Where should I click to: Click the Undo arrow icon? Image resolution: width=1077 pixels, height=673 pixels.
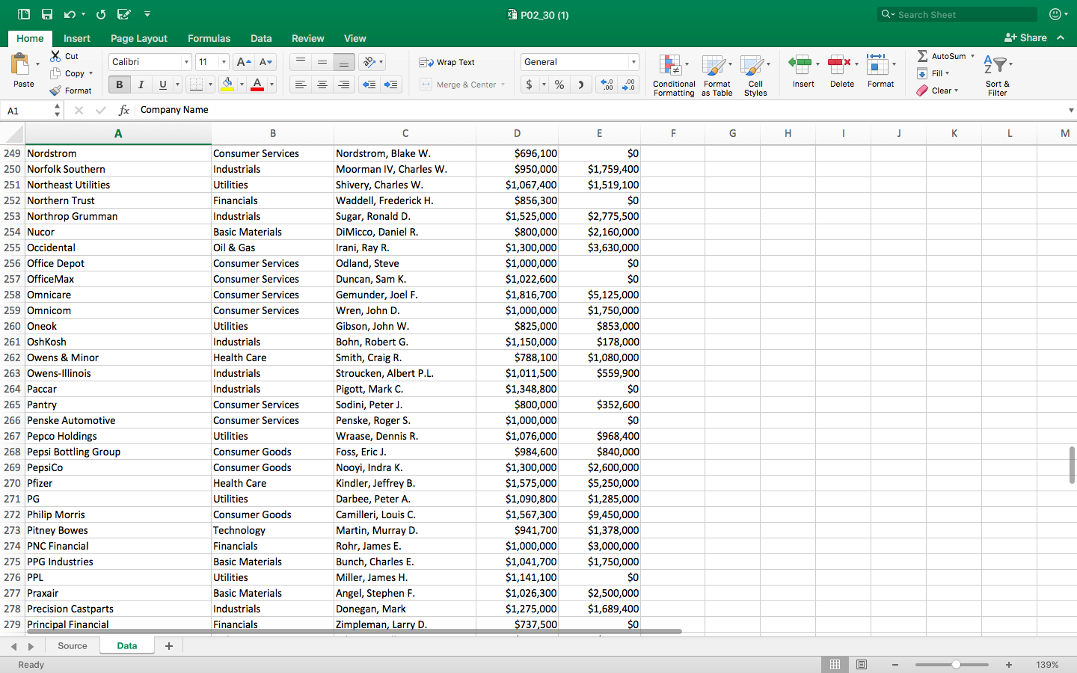pos(70,14)
